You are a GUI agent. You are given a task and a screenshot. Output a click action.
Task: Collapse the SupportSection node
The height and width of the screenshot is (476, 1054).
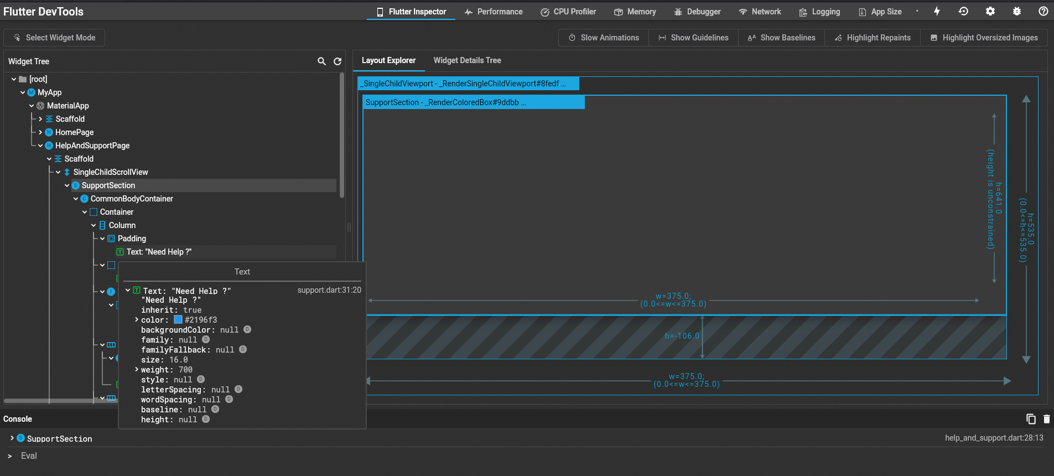pos(67,185)
